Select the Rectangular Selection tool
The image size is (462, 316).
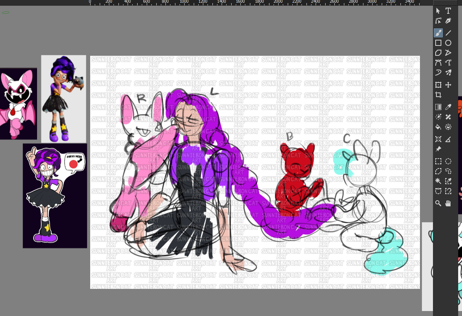click(x=438, y=161)
